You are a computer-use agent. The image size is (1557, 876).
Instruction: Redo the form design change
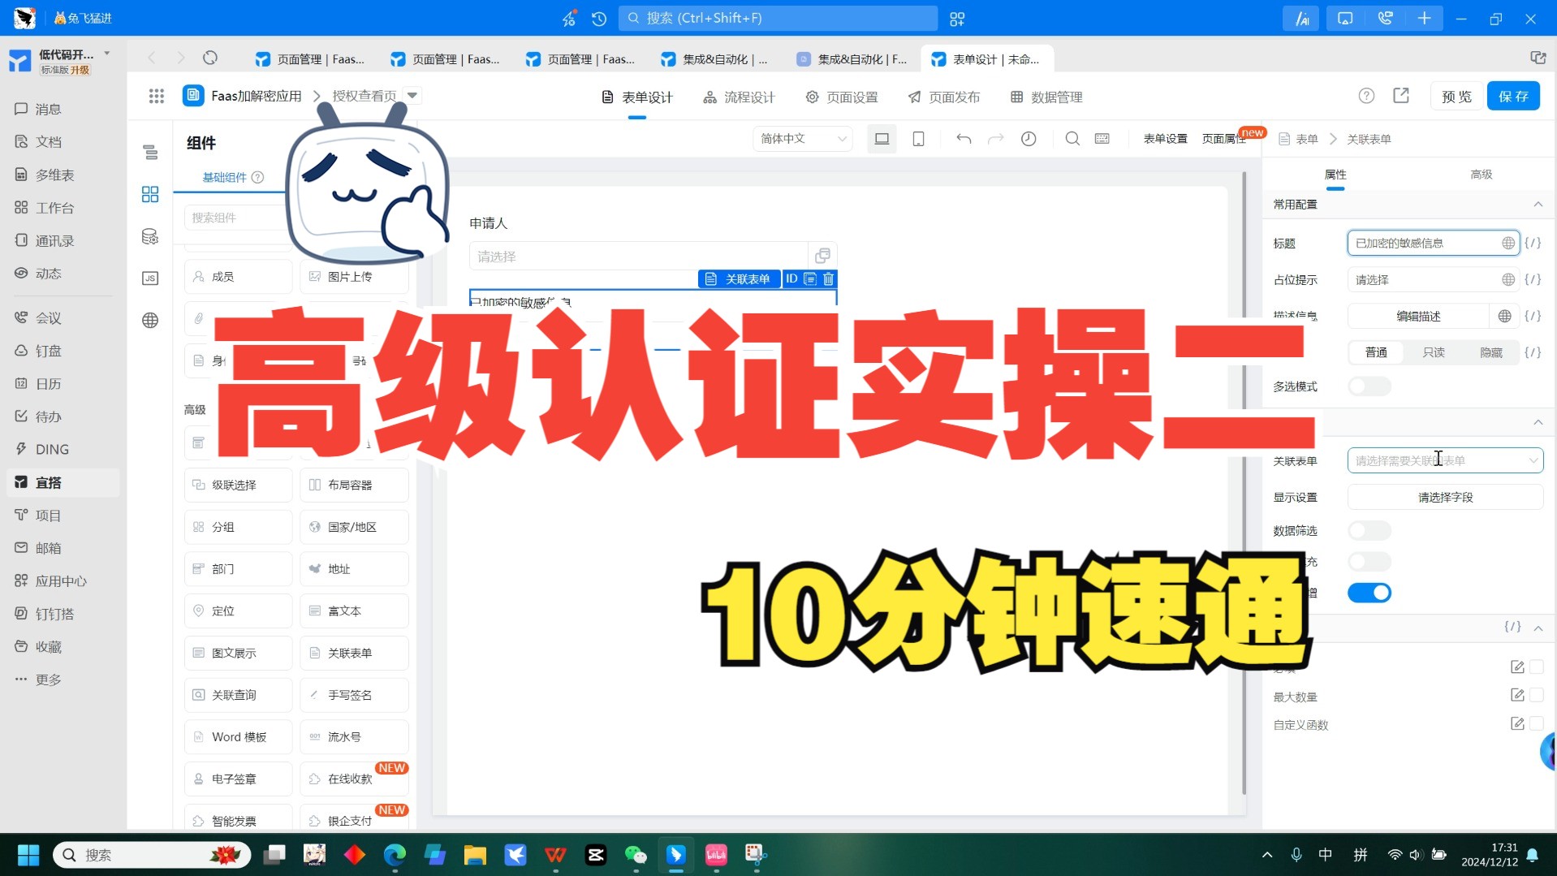point(995,139)
